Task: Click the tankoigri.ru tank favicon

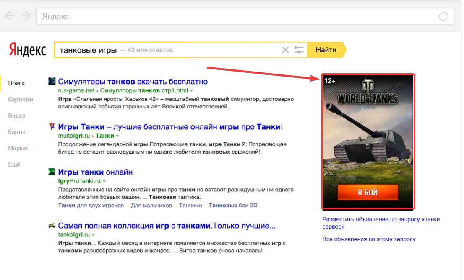Action: click(52, 226)
